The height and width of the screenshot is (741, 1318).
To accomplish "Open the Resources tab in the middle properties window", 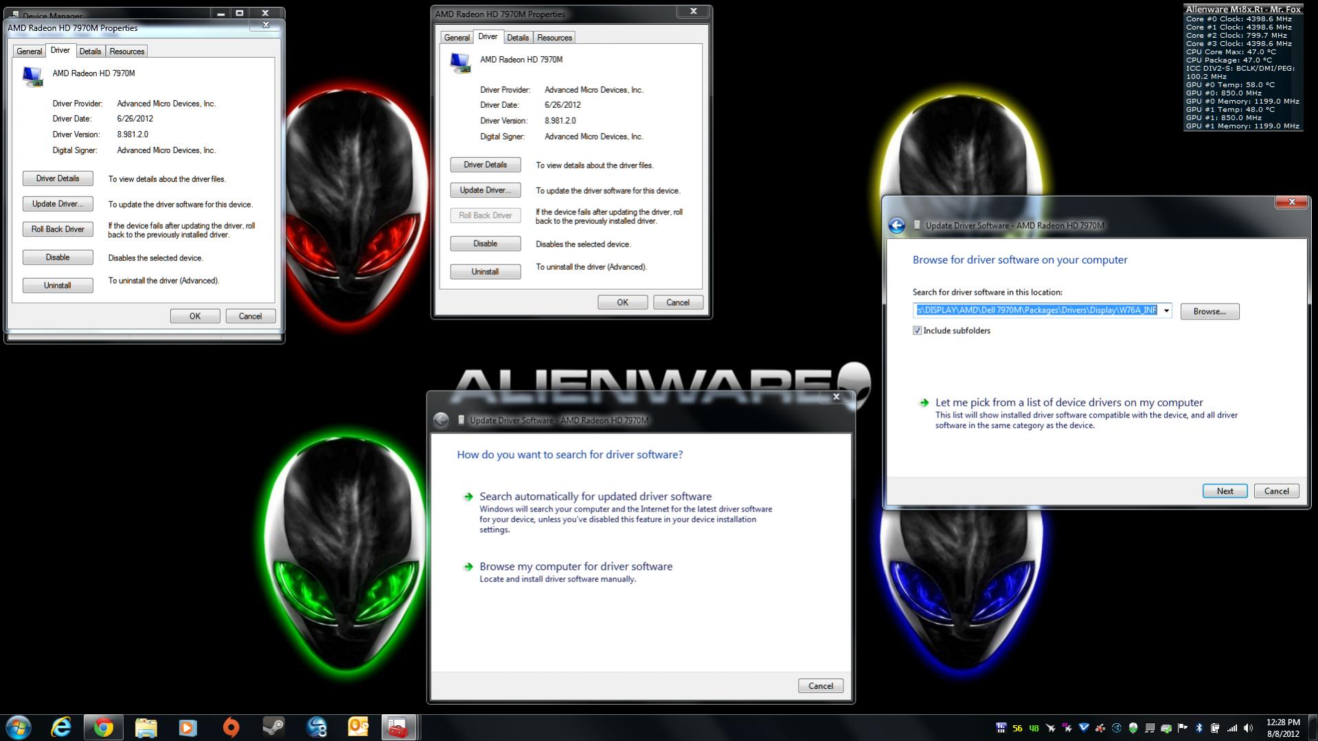I will click(x=554, y=38).
